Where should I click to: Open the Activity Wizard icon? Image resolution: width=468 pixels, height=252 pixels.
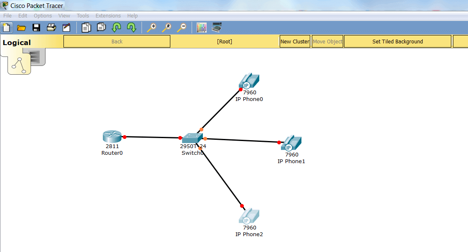point(66,28)
